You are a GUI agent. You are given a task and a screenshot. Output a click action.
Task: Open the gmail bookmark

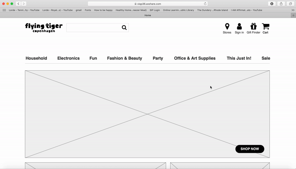point(78,10)
